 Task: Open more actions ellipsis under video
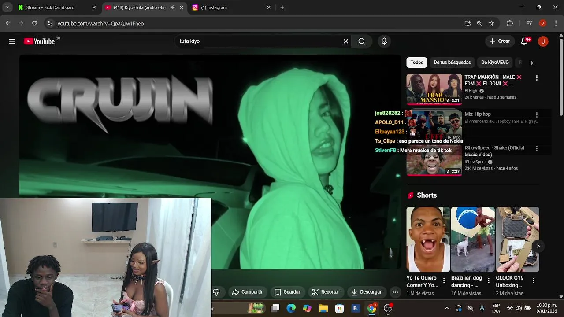point(395,292)
